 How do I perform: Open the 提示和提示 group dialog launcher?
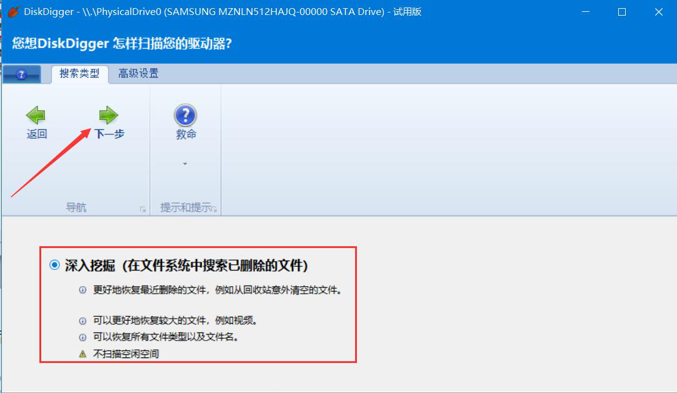click(214, 209)
